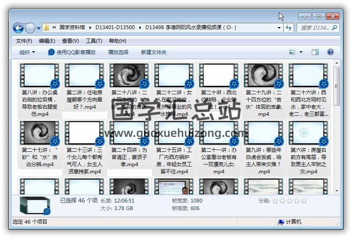Rate with the fifth star in 分级

304,201
